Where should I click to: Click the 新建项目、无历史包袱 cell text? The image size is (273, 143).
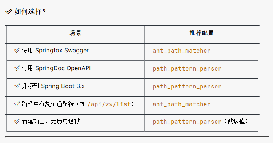point(51,121)
